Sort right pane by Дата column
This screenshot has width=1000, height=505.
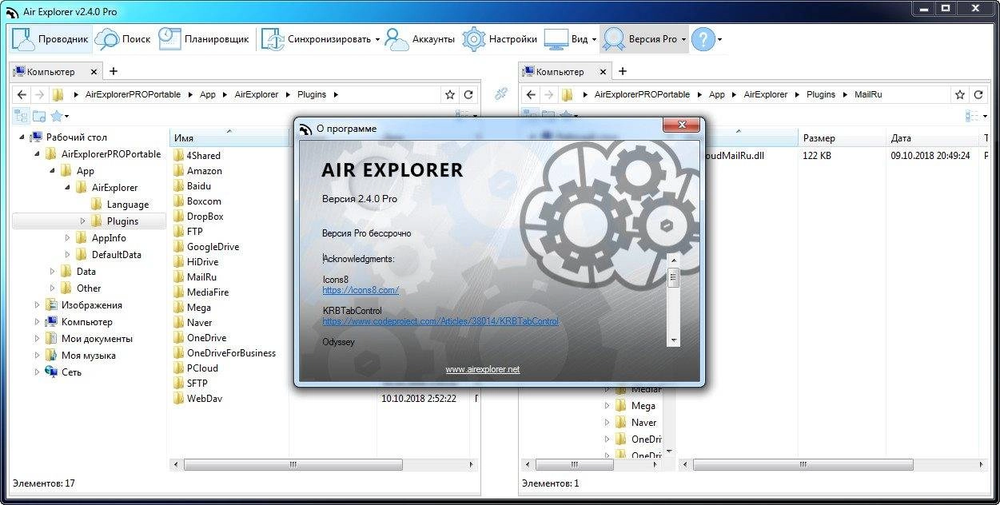933,138
